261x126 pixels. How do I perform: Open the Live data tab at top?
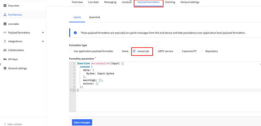[x=93, y=2]
